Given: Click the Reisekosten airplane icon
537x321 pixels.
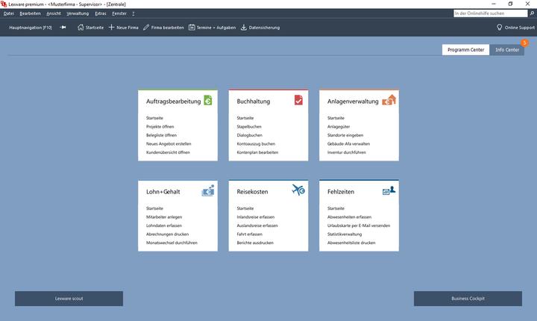Looking at the screenshot, I should coord(298,191).
